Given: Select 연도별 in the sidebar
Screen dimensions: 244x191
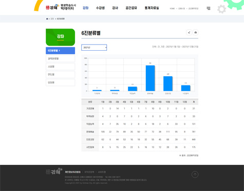Looking at the screenshot, I should pos(60,75).
